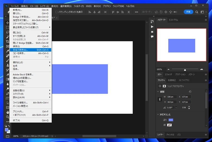
Task: Select the Lasso tool
Action: (x=8, y=32)
